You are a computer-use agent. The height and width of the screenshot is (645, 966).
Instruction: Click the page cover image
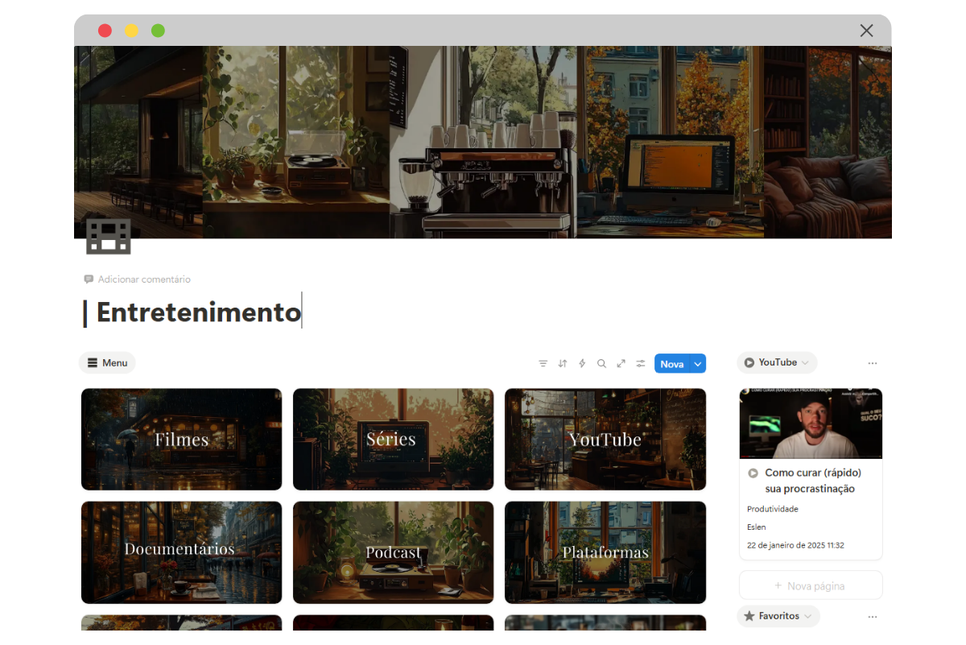pyautogui.click(x=483, y=142)
